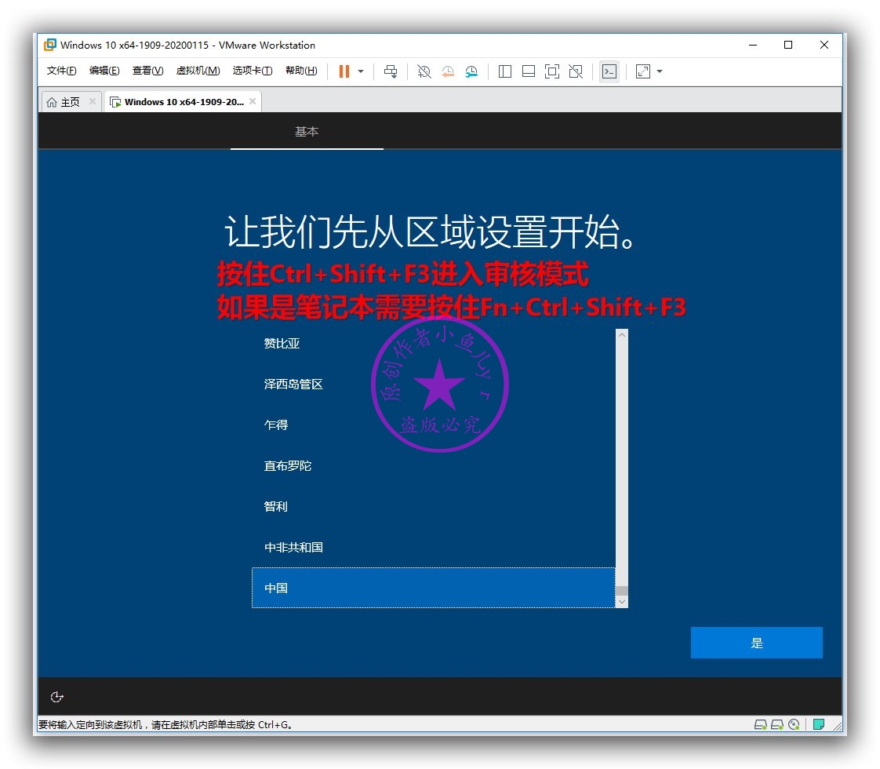Image resolution: width=880 pixels, height=769 pixels.
Task: Pause the virtual machine from the toolbar
Action: (344, 71)
